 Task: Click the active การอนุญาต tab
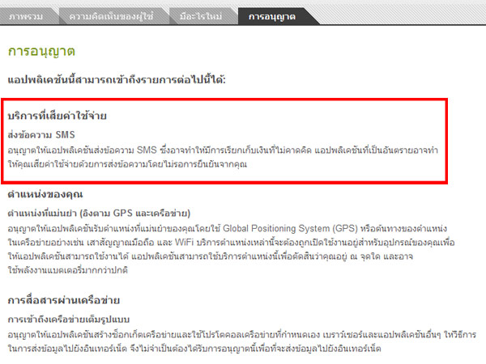(x=271, y=15)
